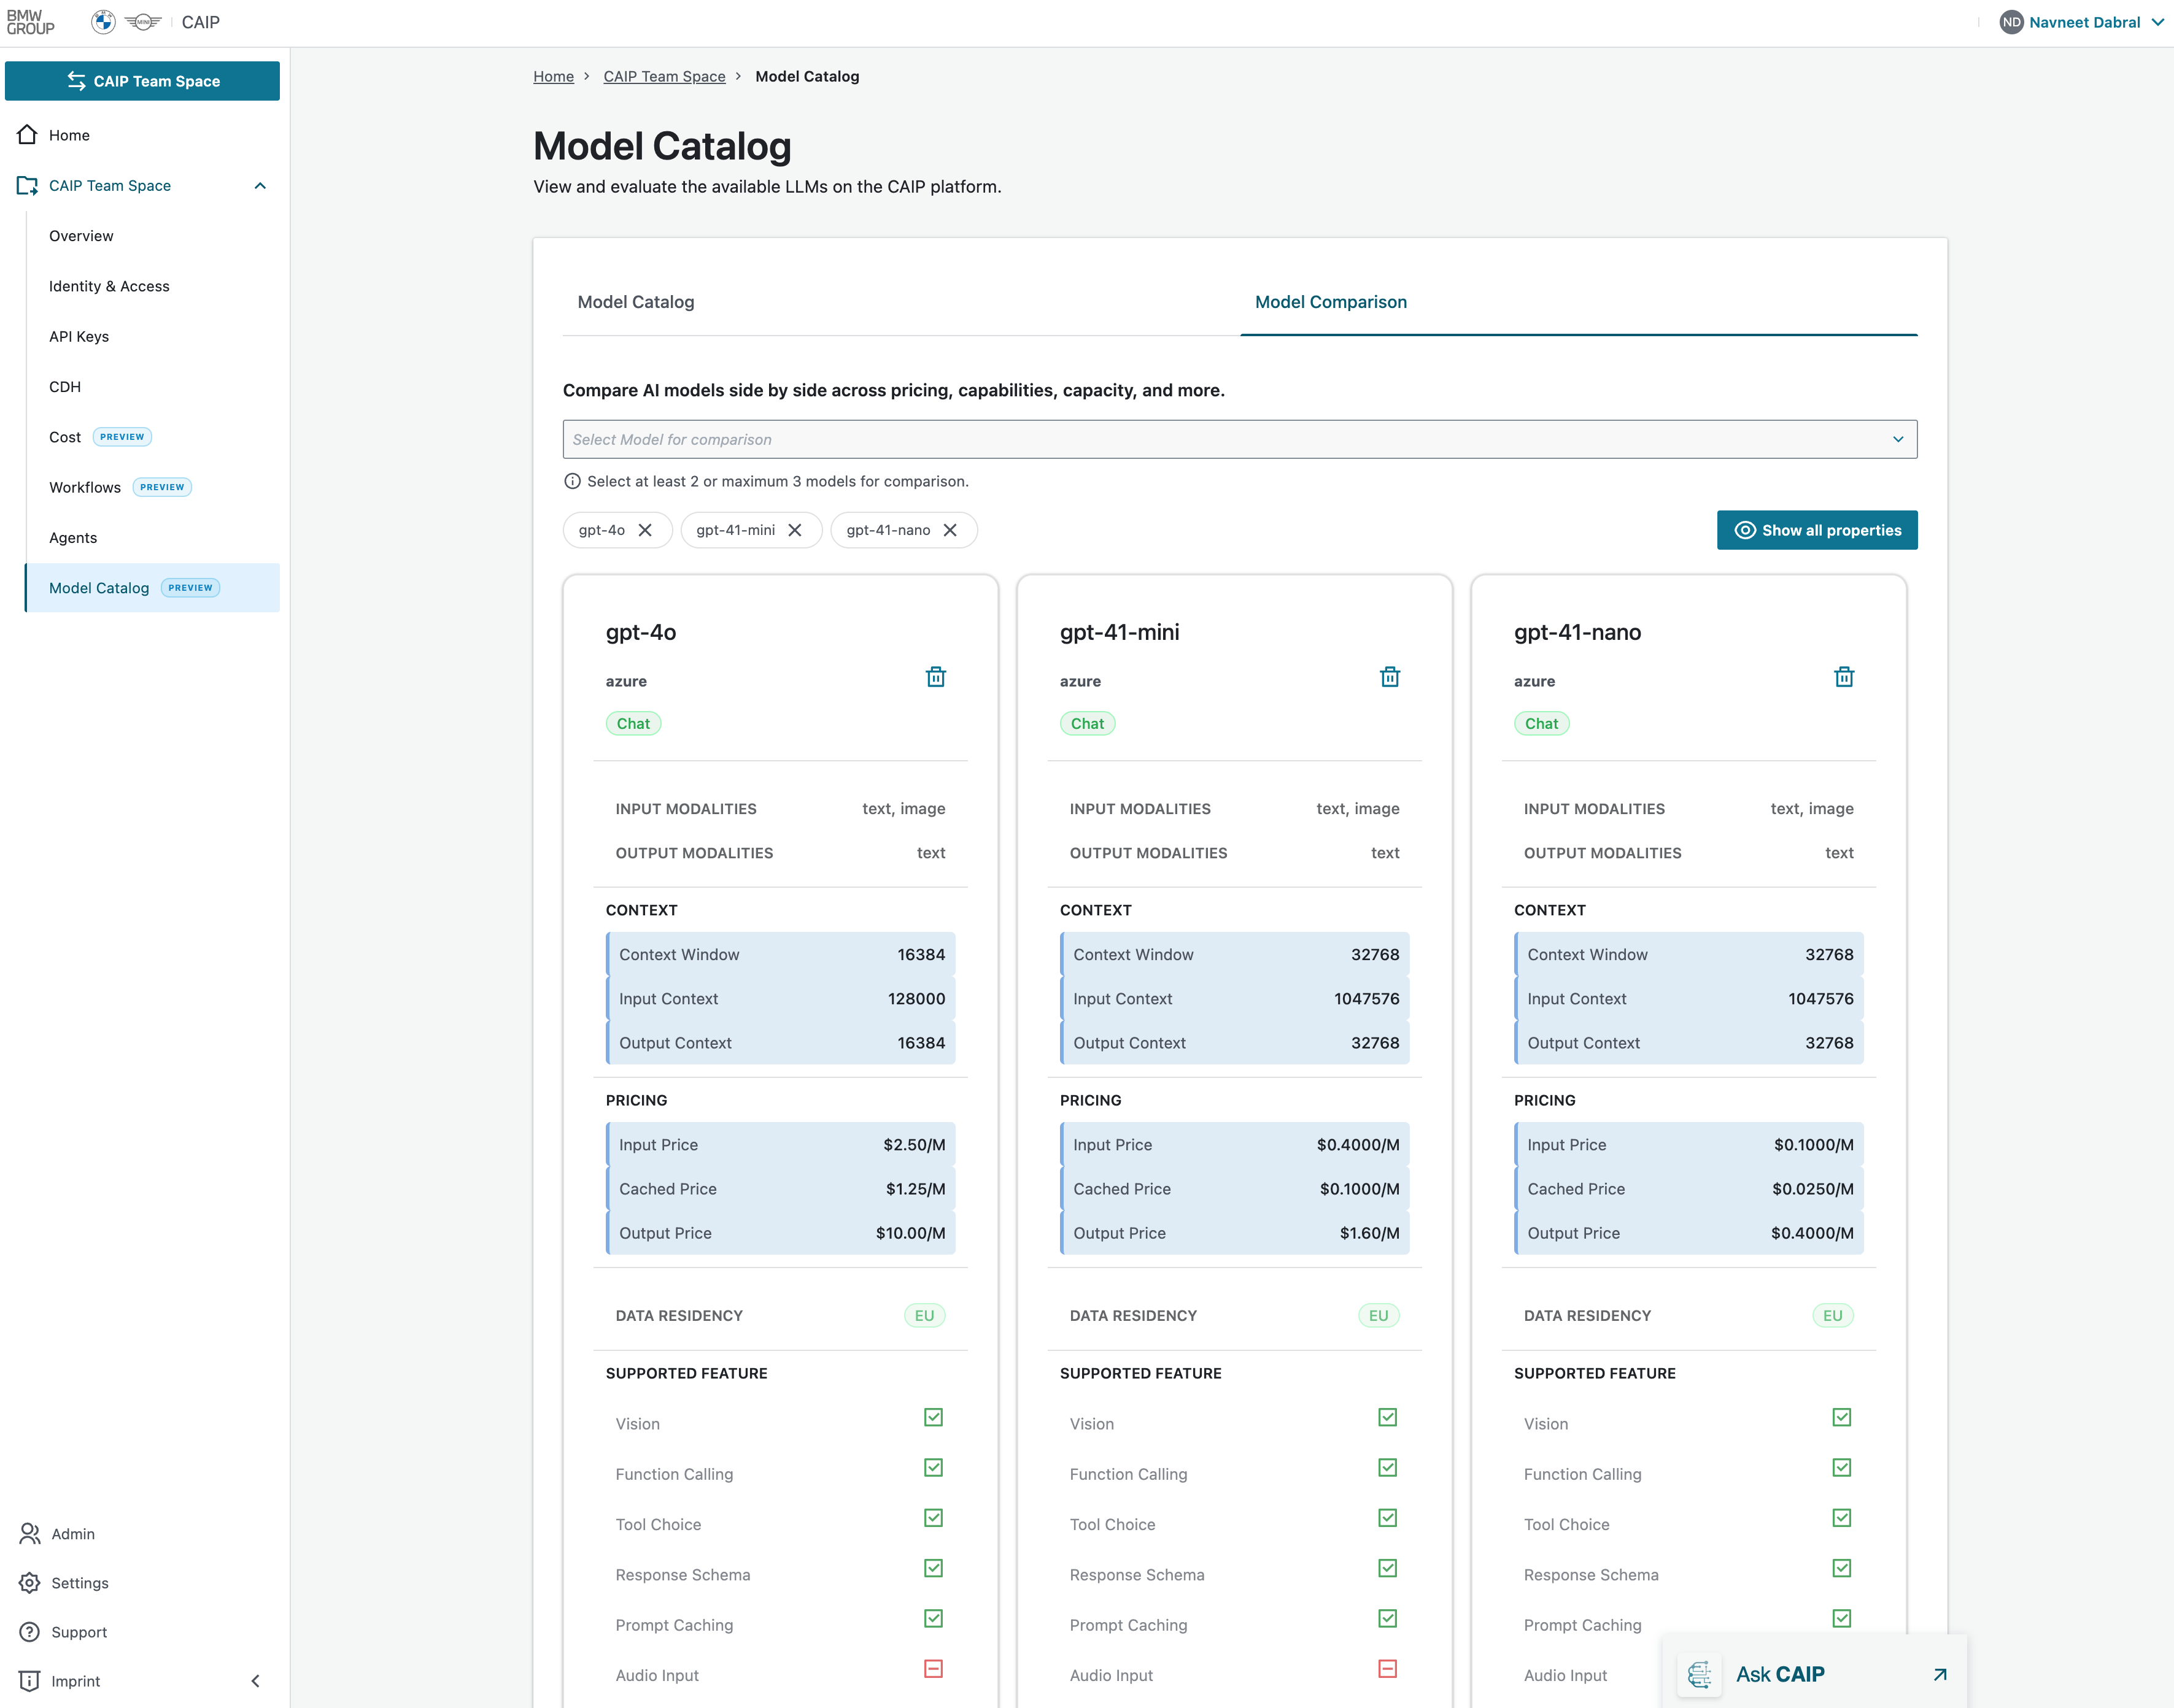Click Response Schema checkbox on gpt-41-mini card
2174x1708 pixels.
(x=1388, y=1568)
